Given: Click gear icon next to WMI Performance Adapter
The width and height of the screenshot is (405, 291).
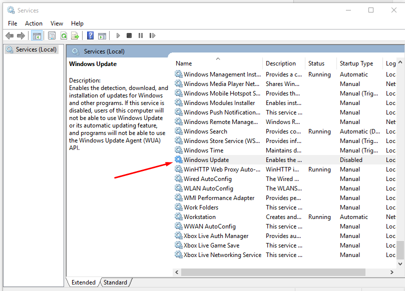Looking at the screenshot, I should (179, 197).
